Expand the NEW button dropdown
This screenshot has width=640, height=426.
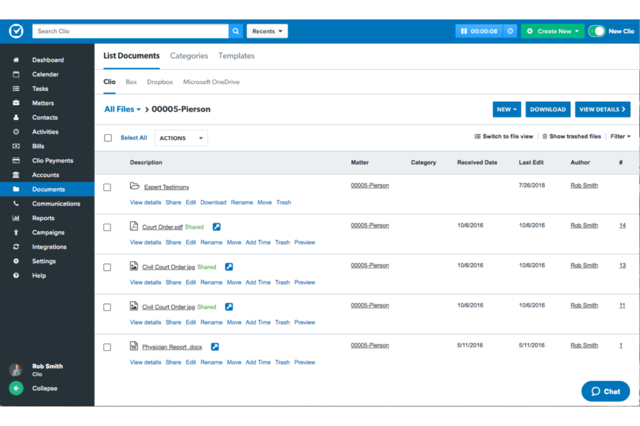[507, 110]
